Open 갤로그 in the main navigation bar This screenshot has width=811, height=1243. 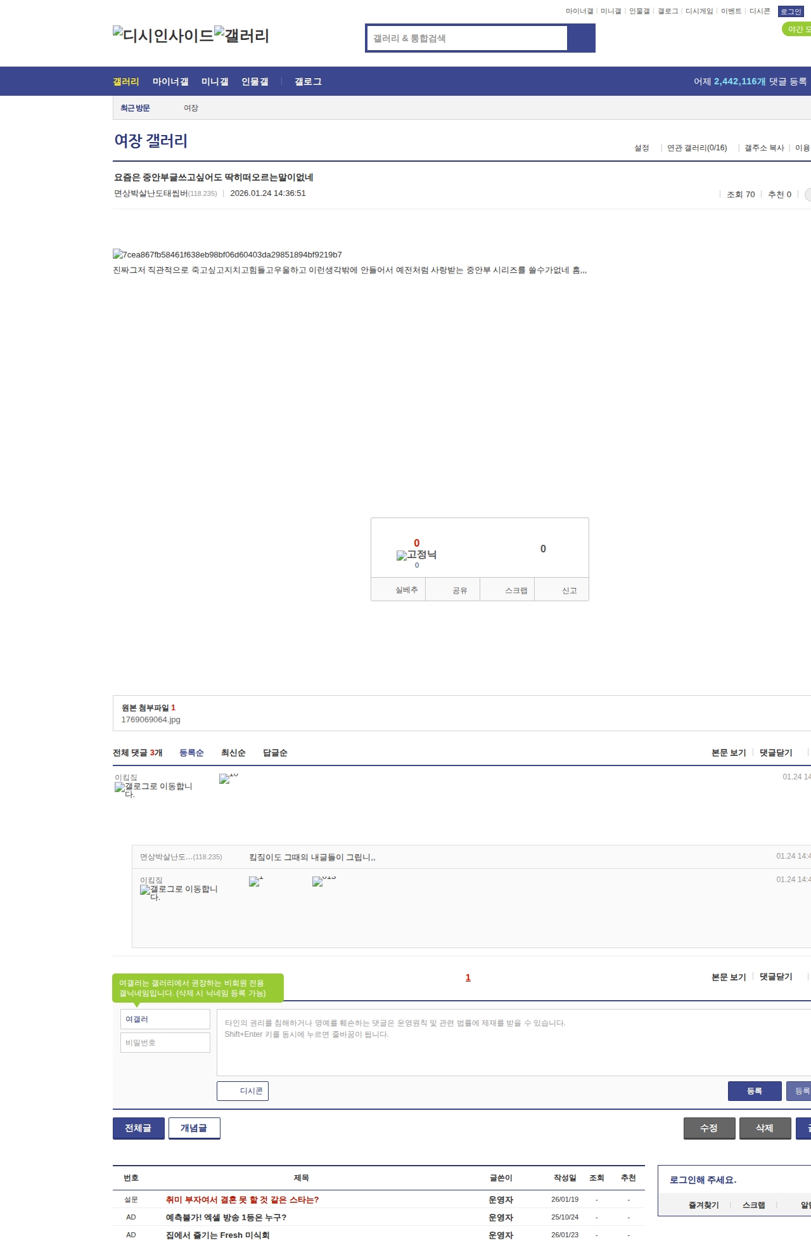click(308, 82)
